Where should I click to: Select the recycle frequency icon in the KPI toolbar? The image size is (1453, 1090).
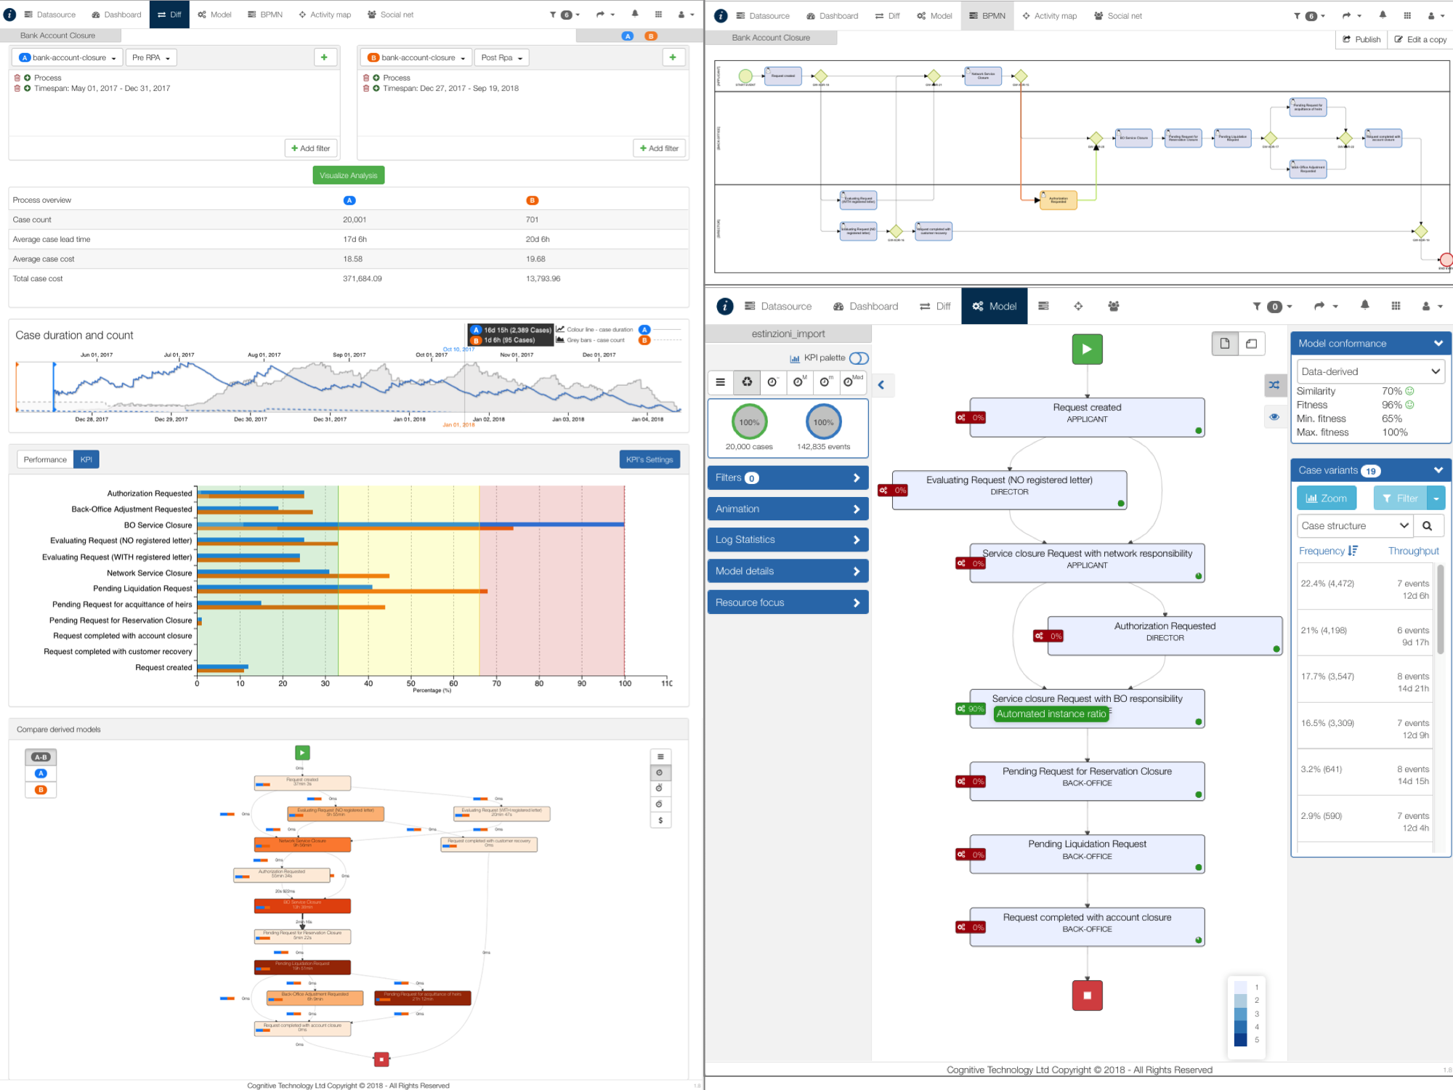pyautogui.click(x=747, y=382)
